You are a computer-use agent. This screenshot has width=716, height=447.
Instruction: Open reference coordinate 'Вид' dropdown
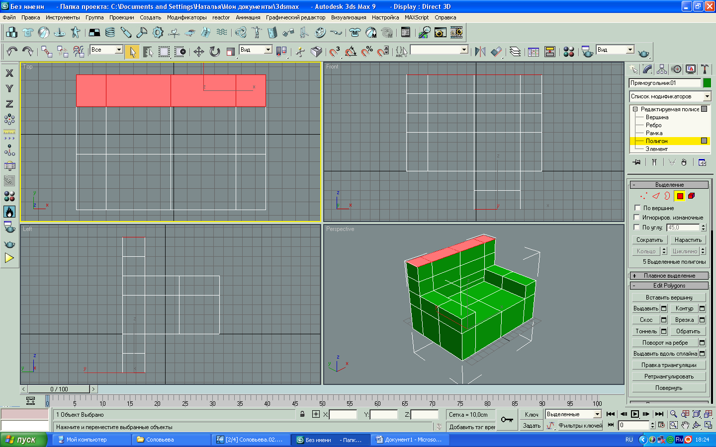coord(268,50)
